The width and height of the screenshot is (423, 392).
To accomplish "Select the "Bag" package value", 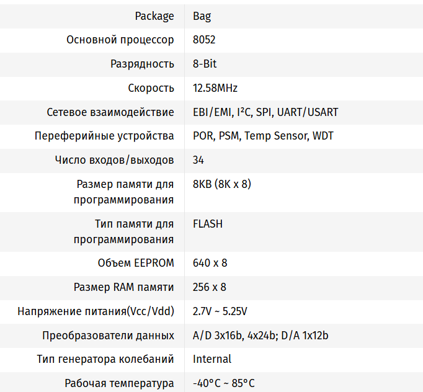I will click(202, 16).
